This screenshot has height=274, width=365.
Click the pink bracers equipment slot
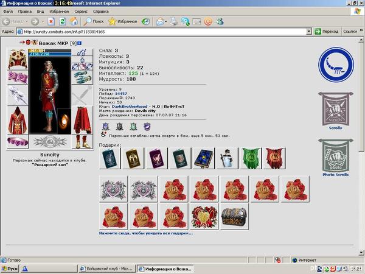coord(18,77)
